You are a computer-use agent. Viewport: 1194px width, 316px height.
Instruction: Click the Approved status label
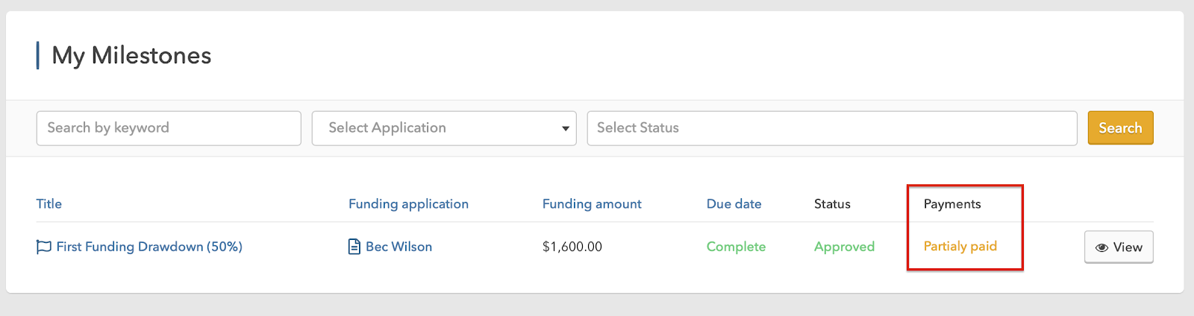coord(844,247)
